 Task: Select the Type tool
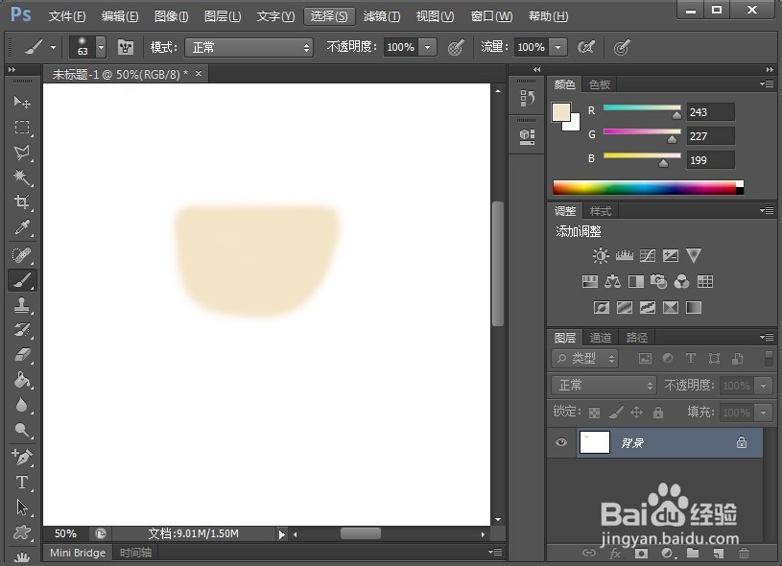[21, 483]
